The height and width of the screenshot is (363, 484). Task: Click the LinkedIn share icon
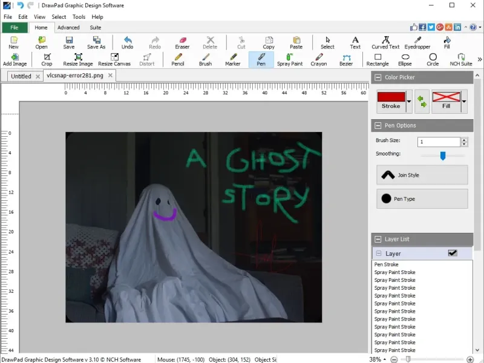coord(457,27)
